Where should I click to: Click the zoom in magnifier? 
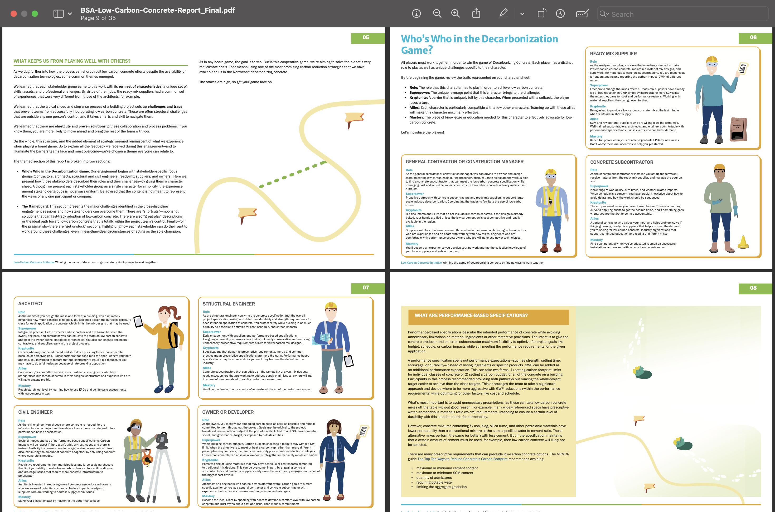point(455,14)
